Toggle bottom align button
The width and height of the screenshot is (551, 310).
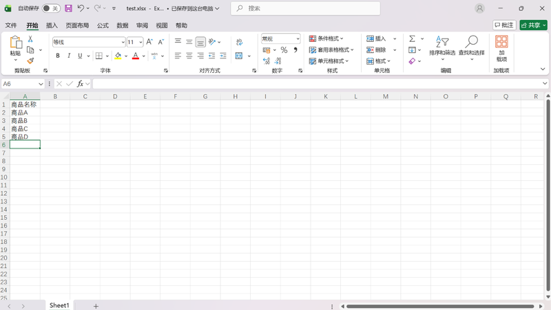point(200,42)
